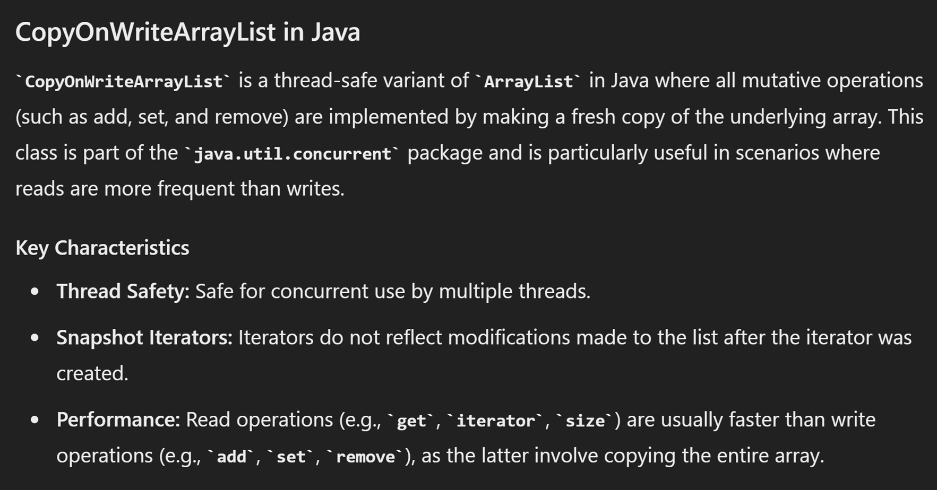Click the set inline code
This screenshot has width=937, height=490.
pos(291,457)
